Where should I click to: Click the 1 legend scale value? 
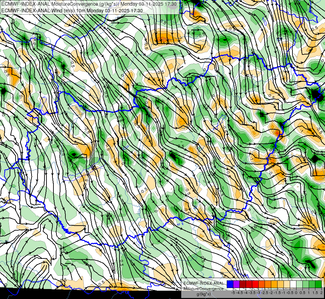[x=309, y=293]
